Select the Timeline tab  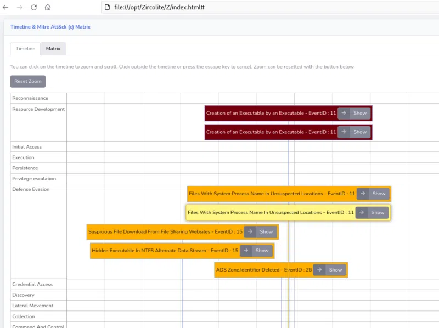(x=25, y=48)
